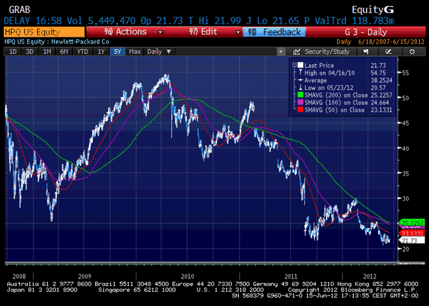Click the SMAVG (100) magenta swatch
This screenshot has height=306, width=429.
pos(301,102)
